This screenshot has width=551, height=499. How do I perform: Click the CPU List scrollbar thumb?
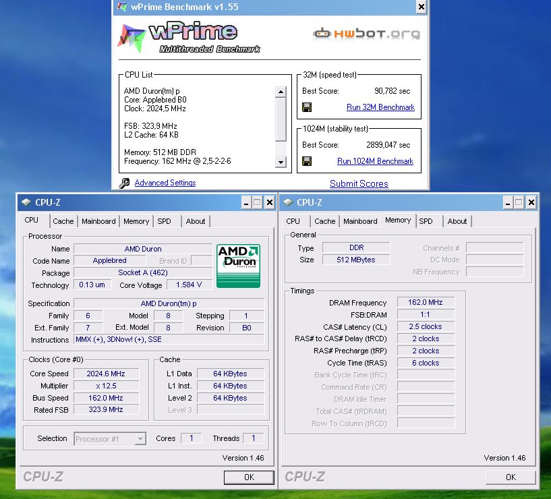[x=281, y=119]
